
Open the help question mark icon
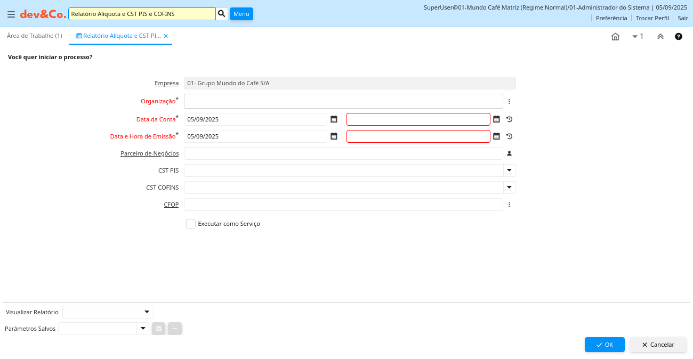tap(679, 37)
